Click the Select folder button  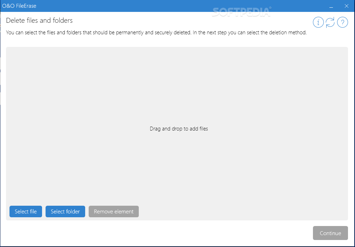coord(65,212)
